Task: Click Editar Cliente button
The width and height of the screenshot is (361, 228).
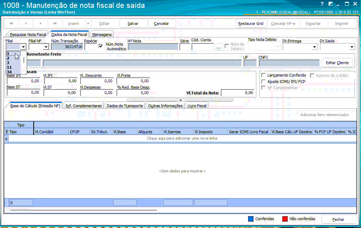Action: pyautogui.click(x=337, y=63)
